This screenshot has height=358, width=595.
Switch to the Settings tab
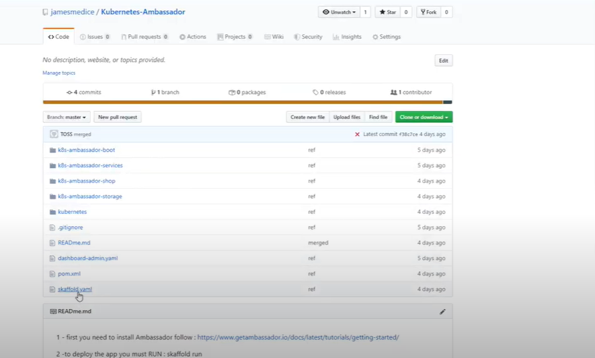tap(387, 37)
